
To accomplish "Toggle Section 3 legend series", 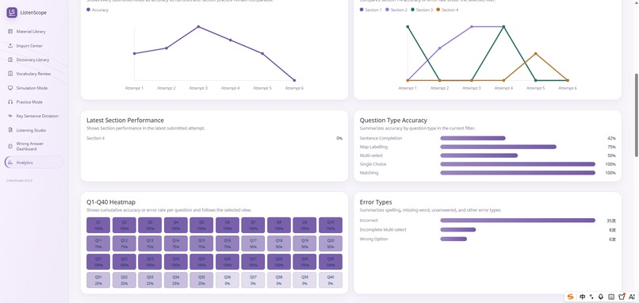I will pyautogui.click(x=422, y=10).
